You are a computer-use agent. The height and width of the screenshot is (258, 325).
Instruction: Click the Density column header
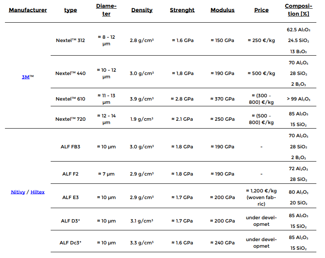pyautogui.click(x=142, y=10)
